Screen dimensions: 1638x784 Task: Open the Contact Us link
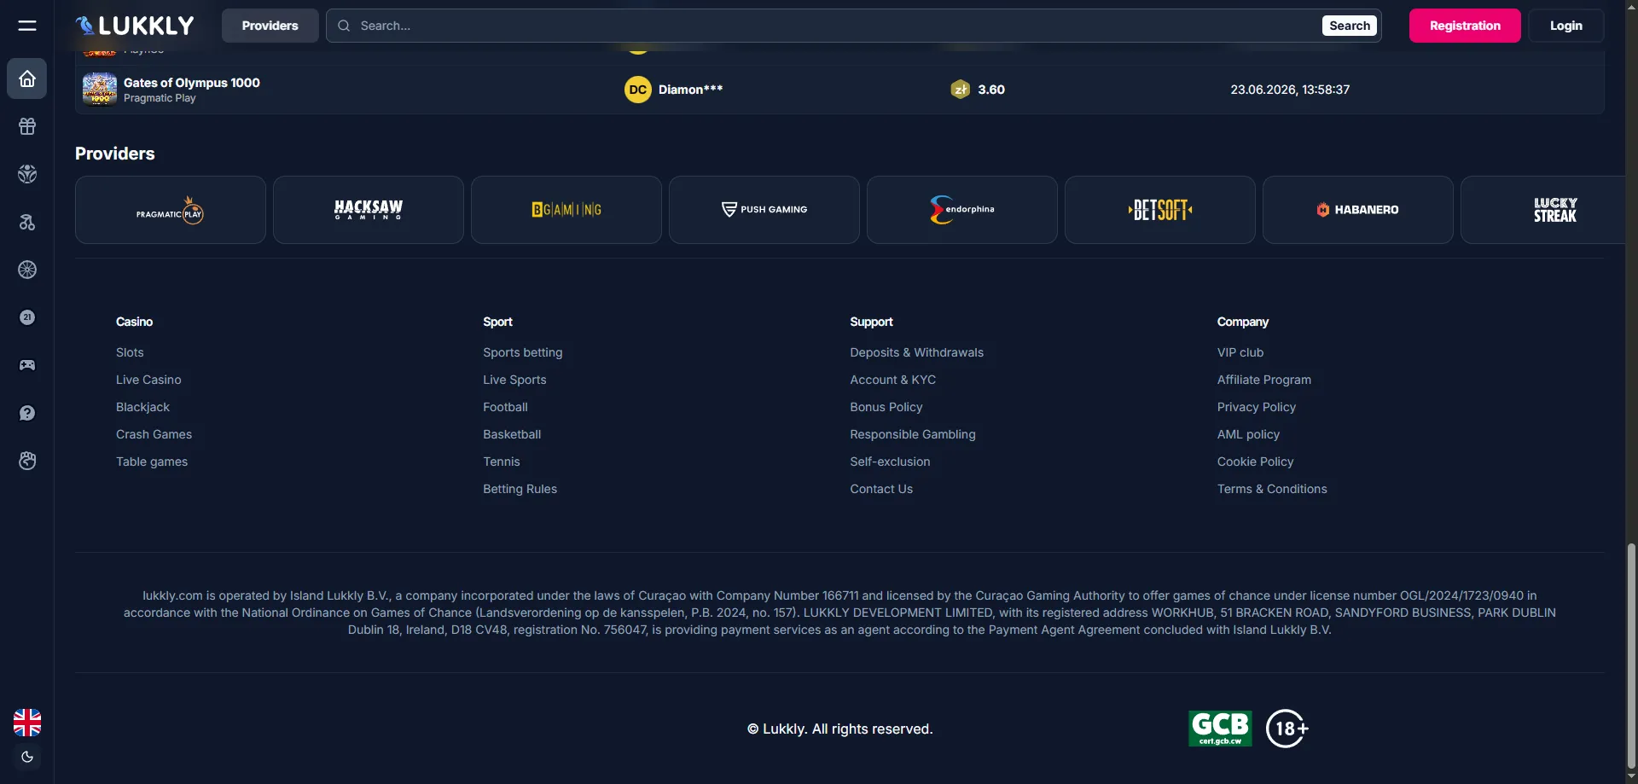click(881, 489)
